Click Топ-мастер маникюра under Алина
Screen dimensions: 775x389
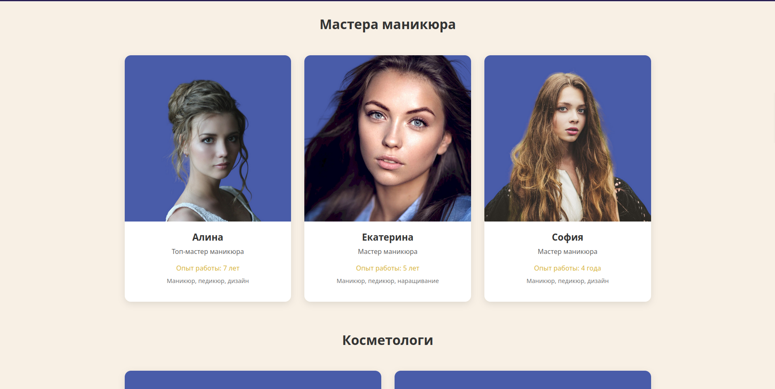[208, 251]
